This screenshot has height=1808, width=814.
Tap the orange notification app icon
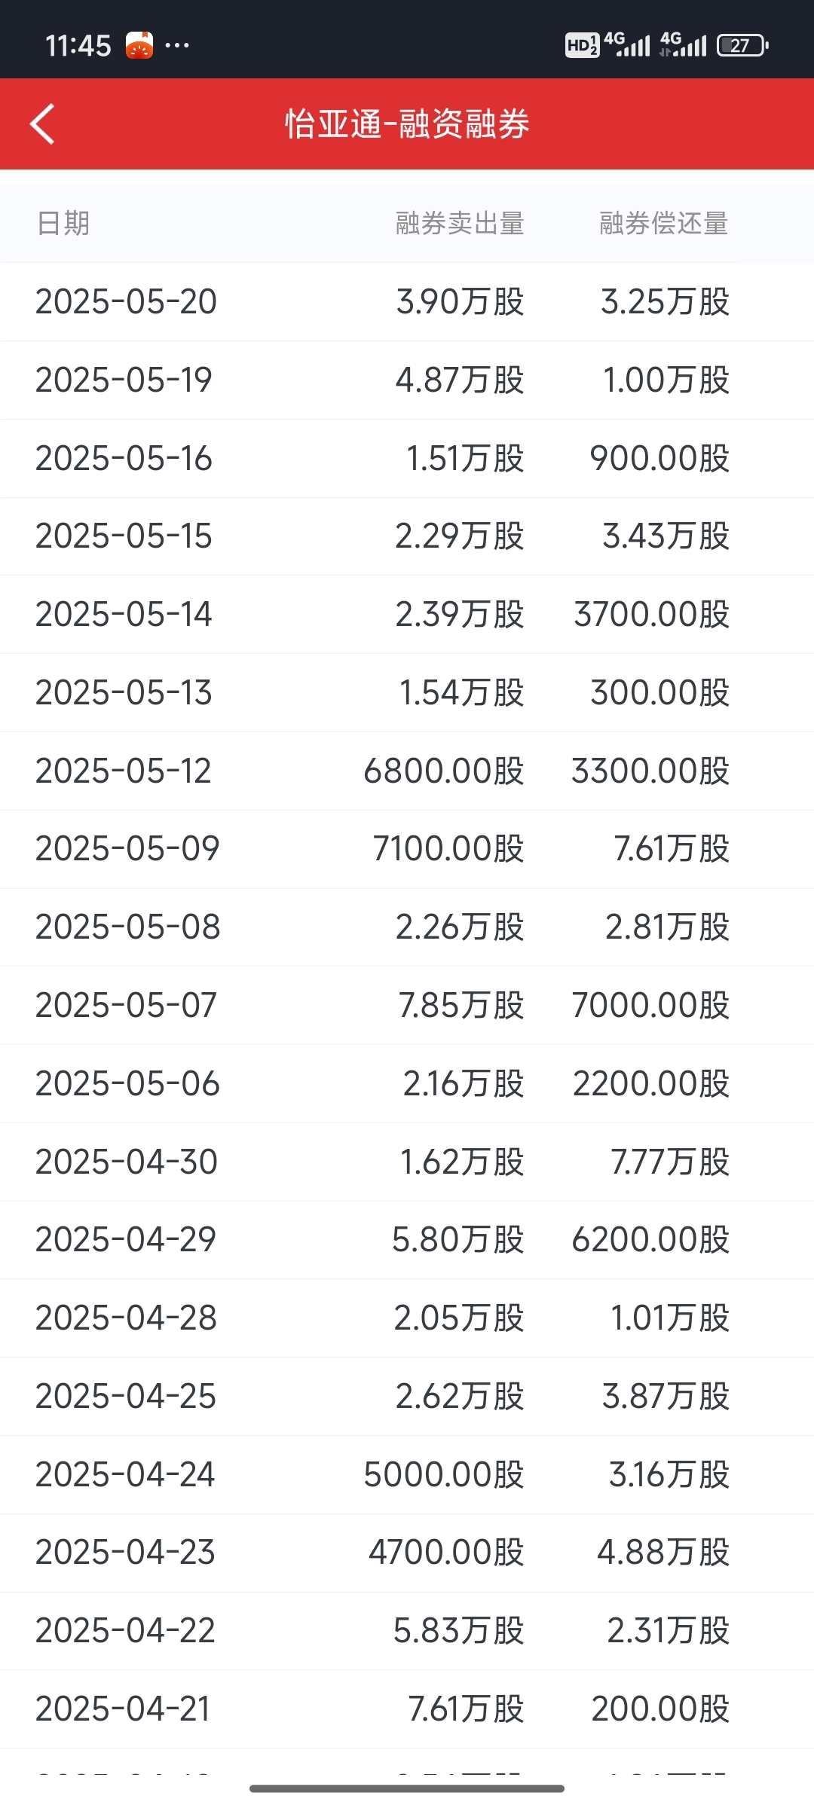[139, 45]
